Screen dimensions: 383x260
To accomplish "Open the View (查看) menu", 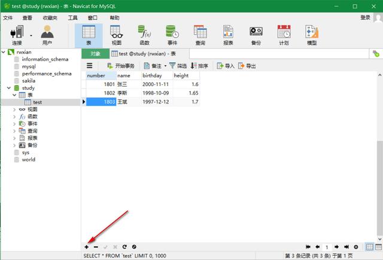I will click(x=28, y=18).
